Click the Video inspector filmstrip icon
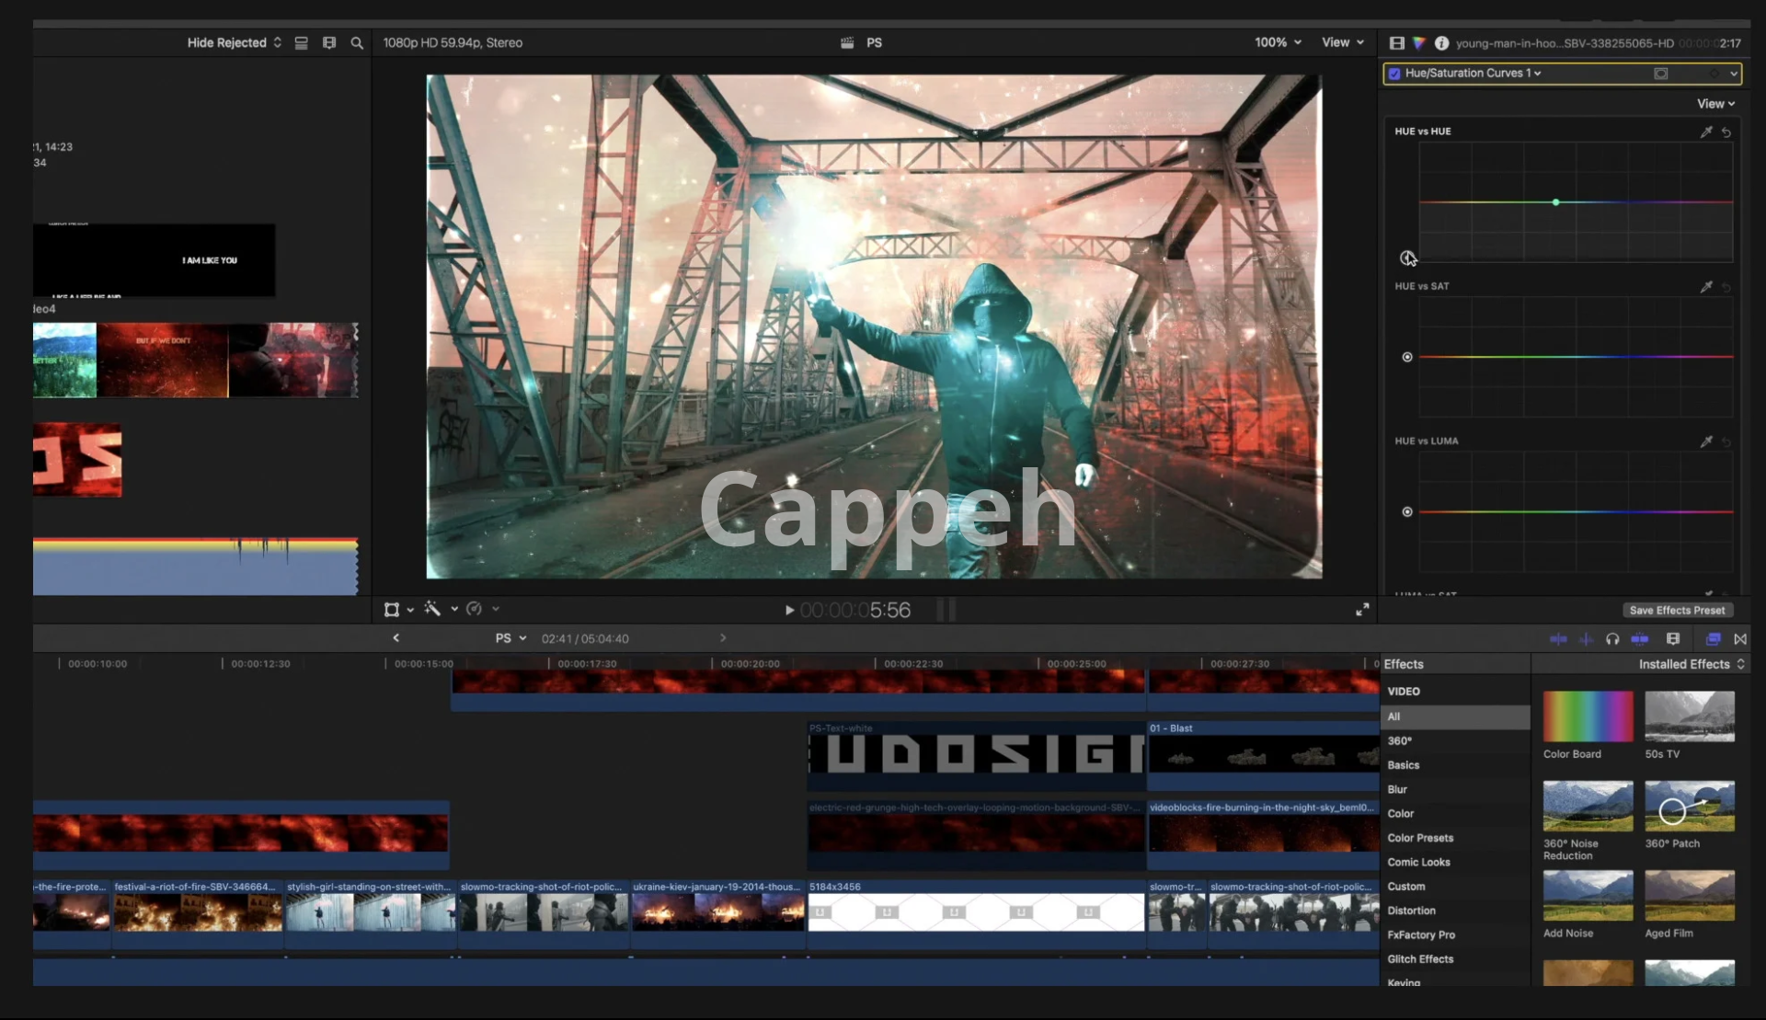The image size is (1766, 1020). [x=1397, y=43]
